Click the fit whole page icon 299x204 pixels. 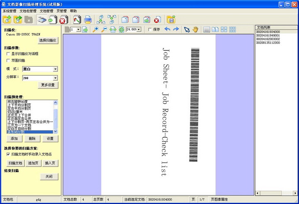click(x=121, y=30)
